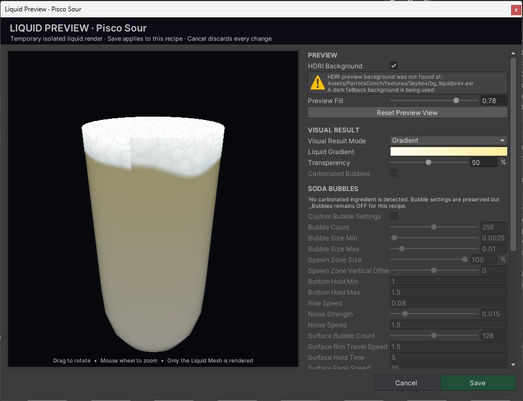Click the VISUAL RESULT section heading
The width and height of the screenshot is (523, 401).
click(333, 130)
